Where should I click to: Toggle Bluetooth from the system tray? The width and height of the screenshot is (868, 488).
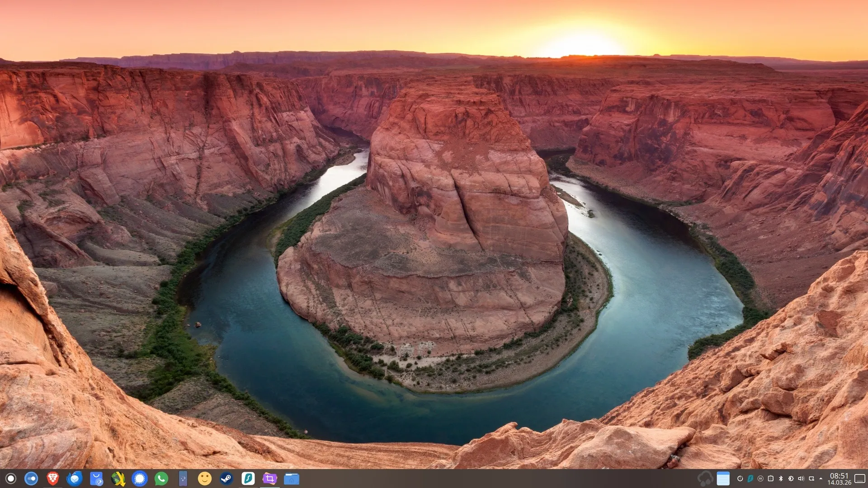(781, 479)
